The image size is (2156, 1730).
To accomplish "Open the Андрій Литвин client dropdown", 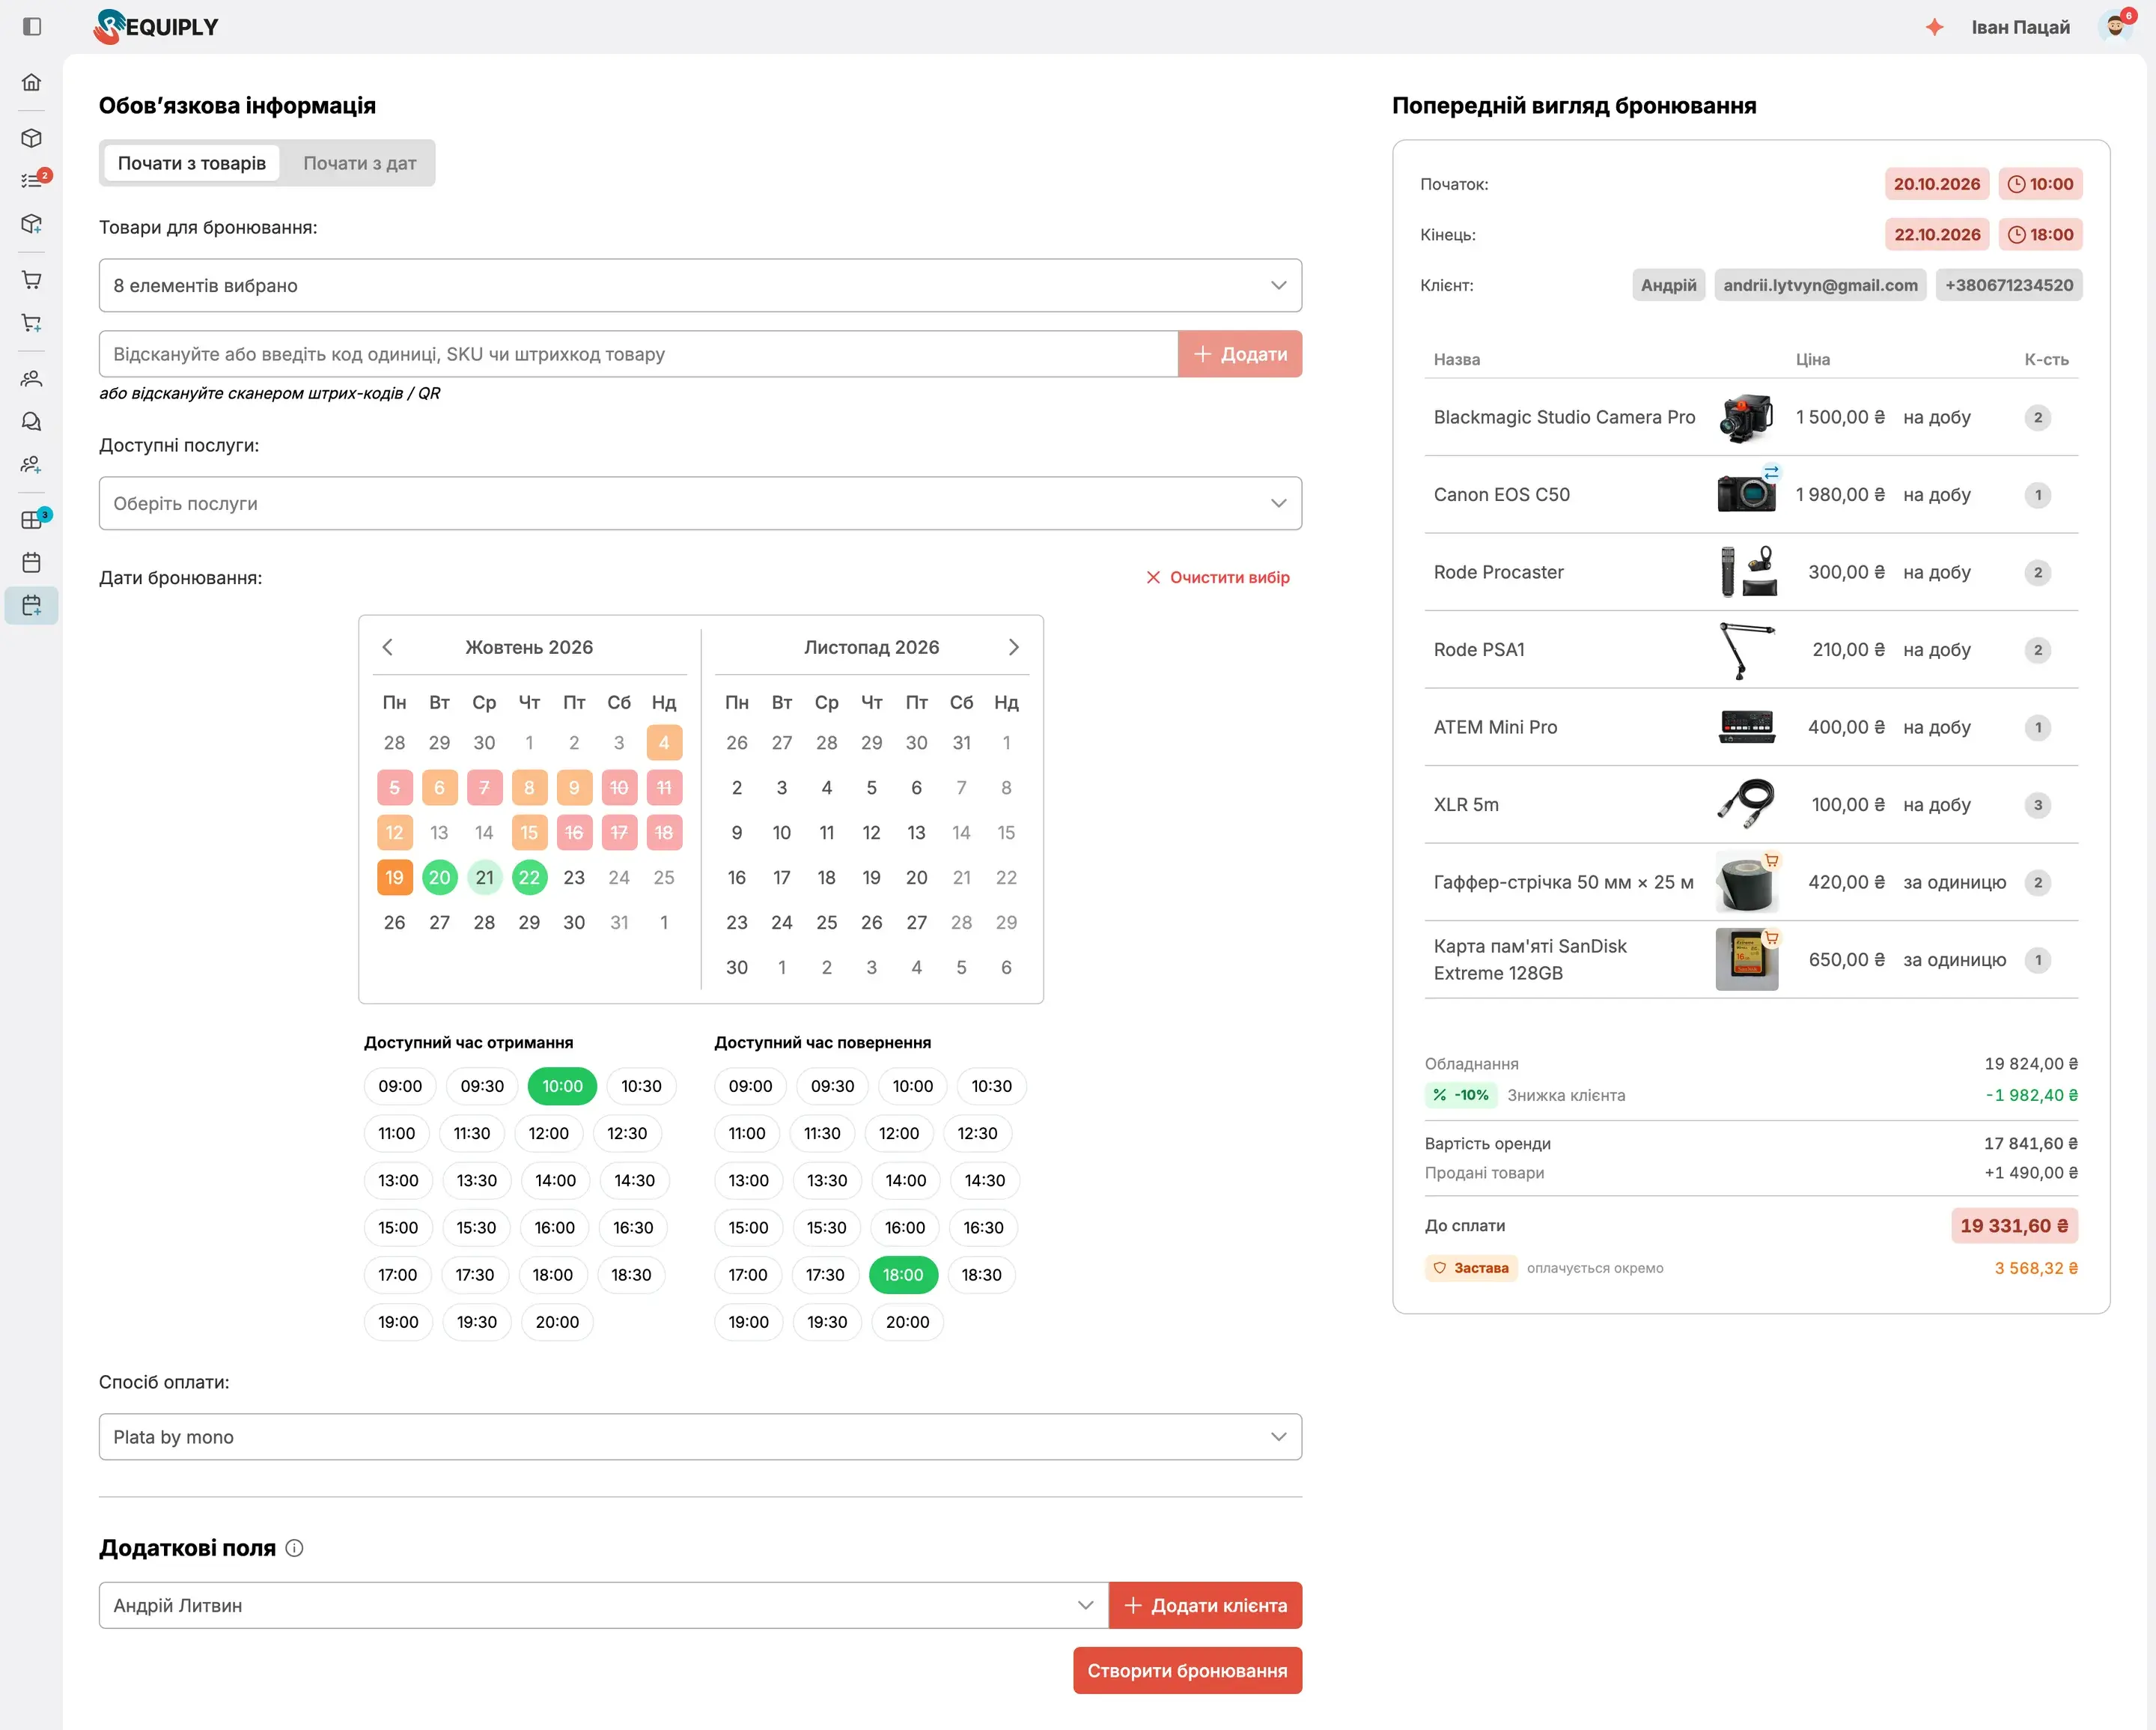I will (604, 1605).
